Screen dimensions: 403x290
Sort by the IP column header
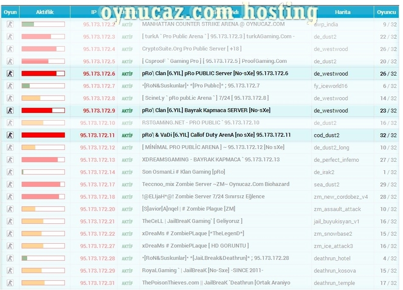(94, 12)
